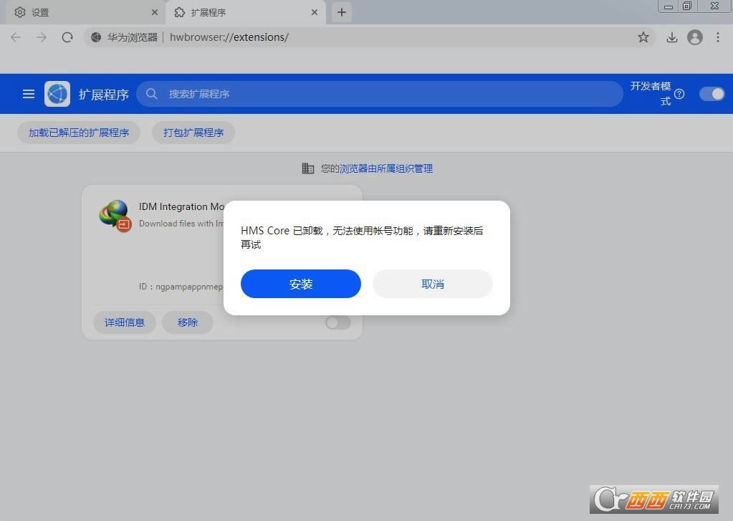
Task: Click the 安装 button in the dialog
Action: [301, 284]
